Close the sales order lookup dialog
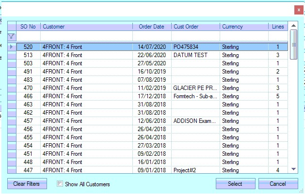The width and height of the screenshot is (305, 194). click(298, 10)
